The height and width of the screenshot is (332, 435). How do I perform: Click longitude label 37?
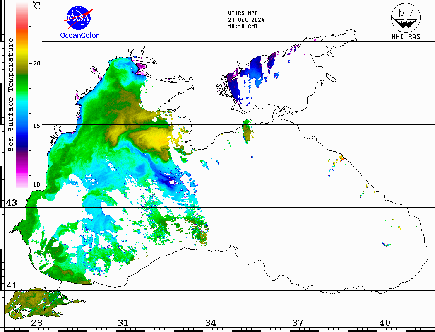click(x=298, y=322)
